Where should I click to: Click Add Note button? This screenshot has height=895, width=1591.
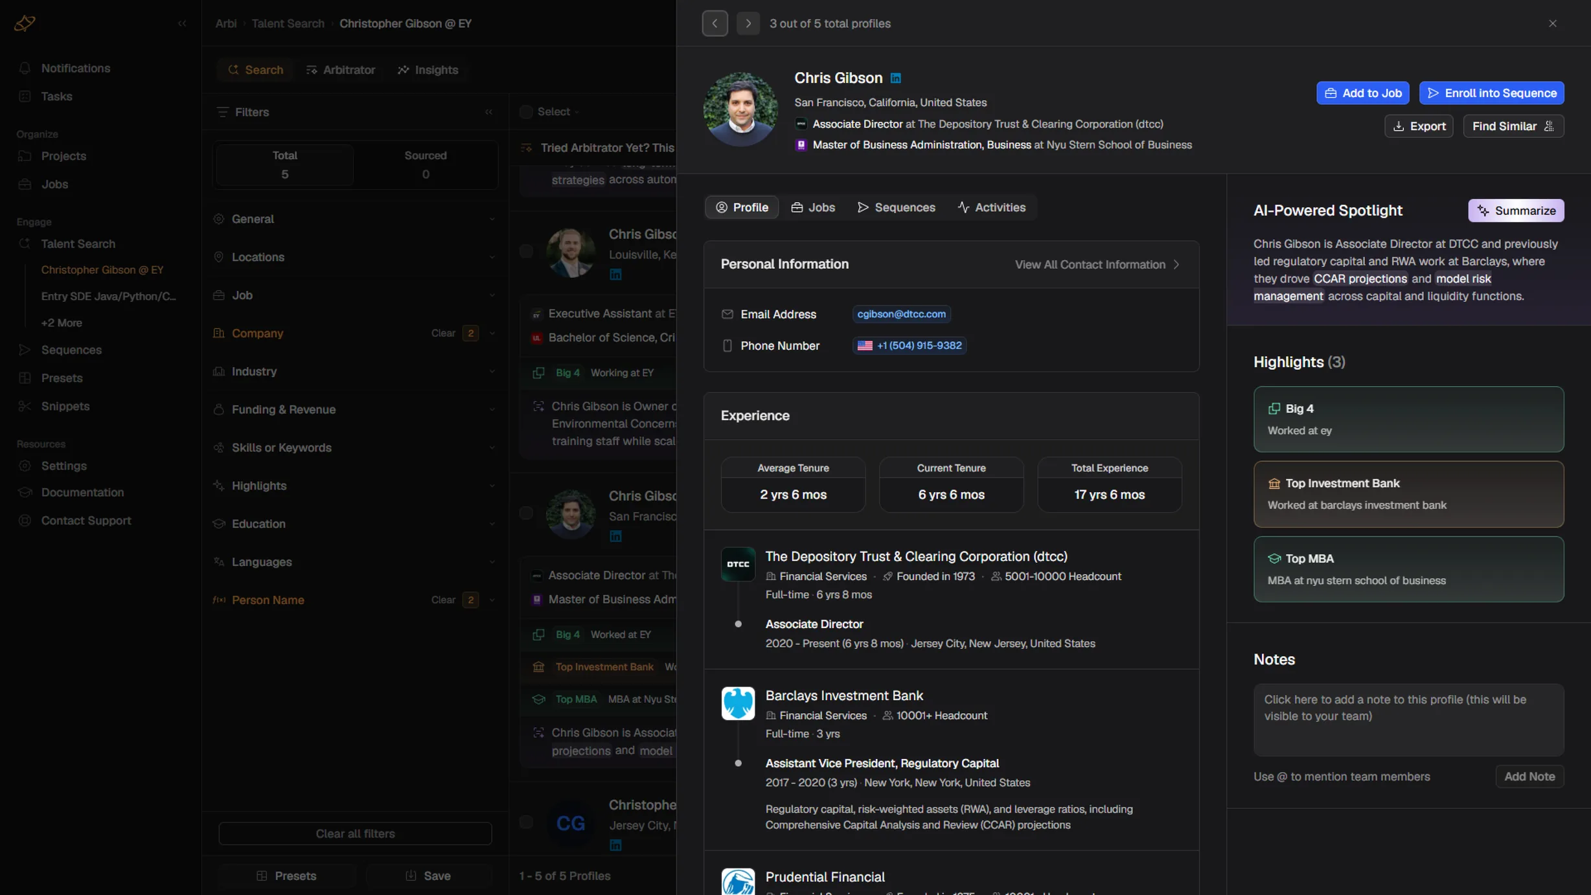tap(1529, 777)
